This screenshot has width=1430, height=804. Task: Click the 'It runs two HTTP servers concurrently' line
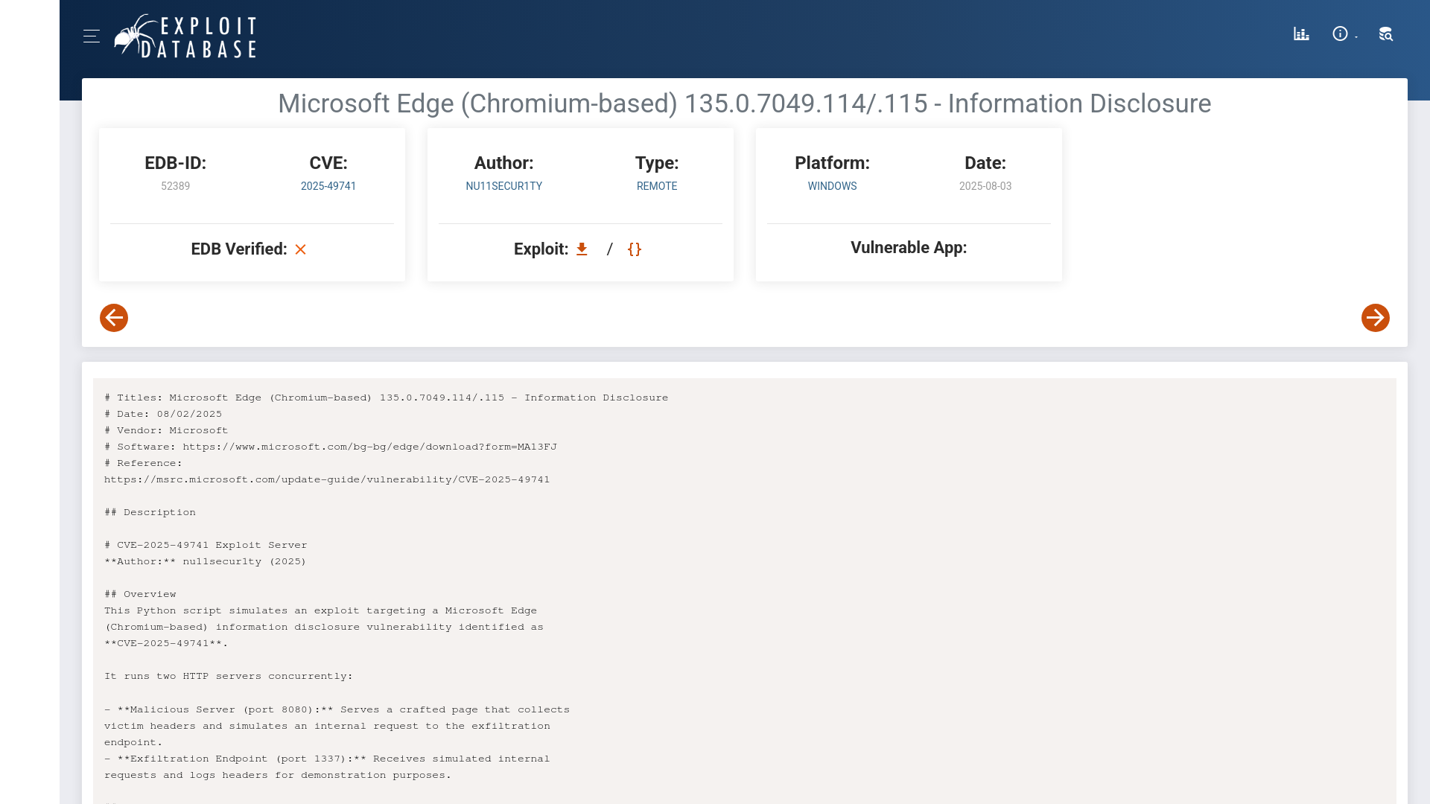click(229, 676)
